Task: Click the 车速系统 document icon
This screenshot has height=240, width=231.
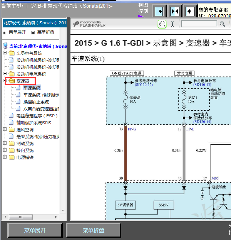Action: click(x=18, y=88)
